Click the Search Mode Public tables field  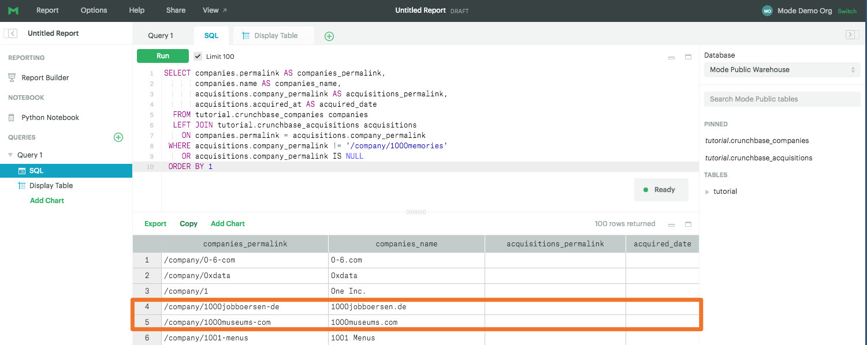tap(781, 99)
